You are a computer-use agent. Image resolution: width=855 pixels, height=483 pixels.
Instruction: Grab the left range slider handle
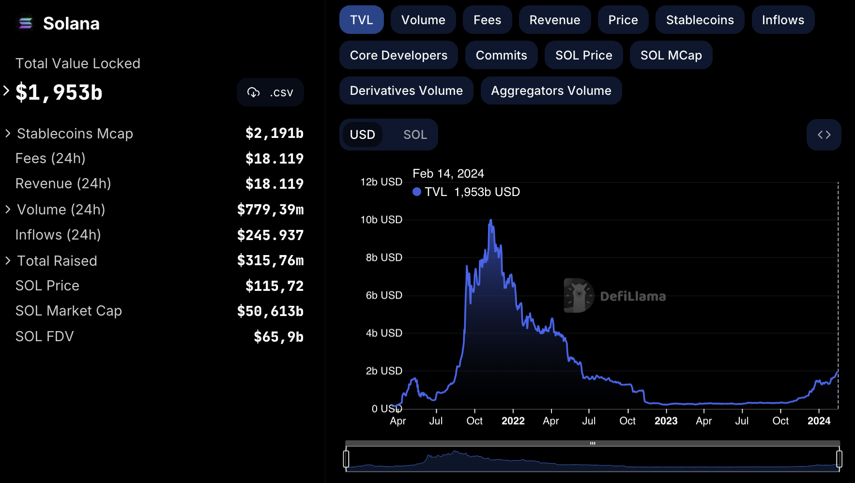point(346,459)
